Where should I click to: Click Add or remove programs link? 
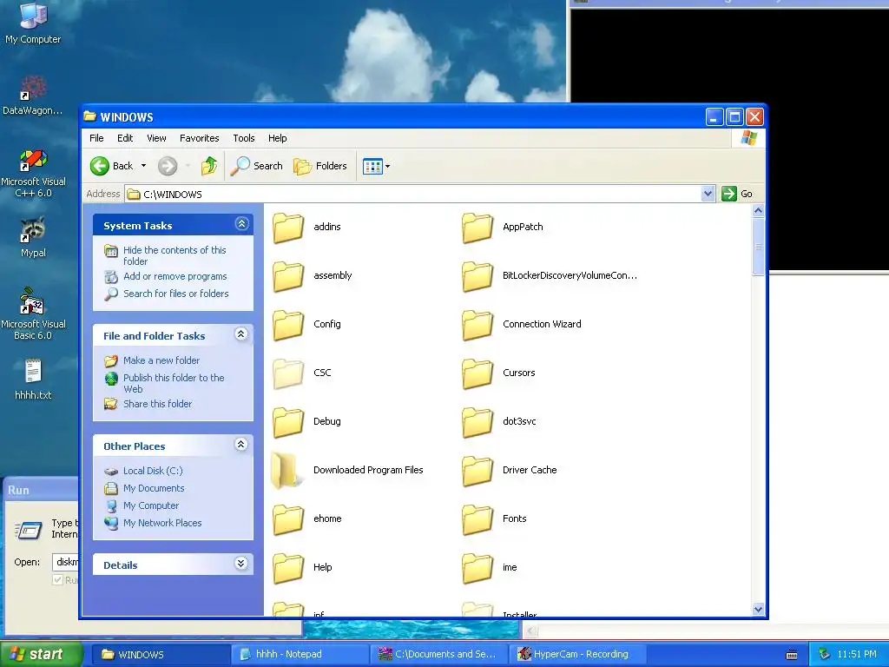[175, 276]
